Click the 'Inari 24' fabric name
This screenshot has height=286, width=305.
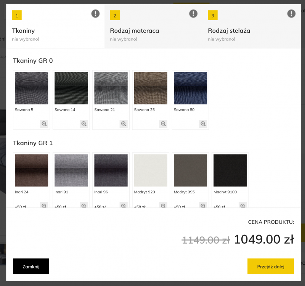(22, 192)
